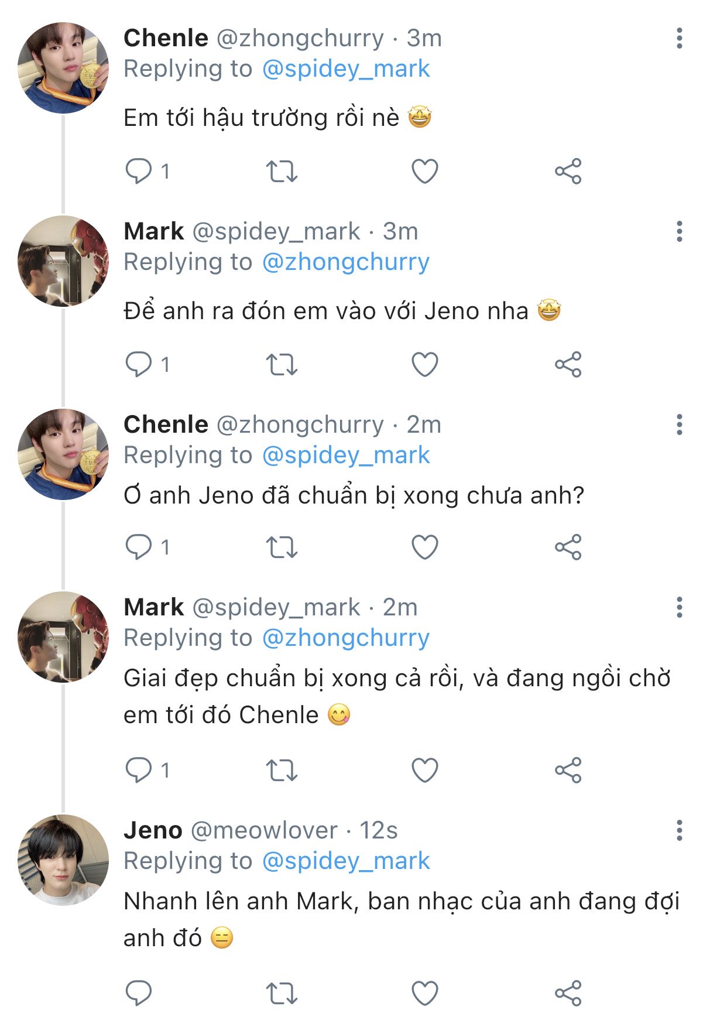
Task: Open more options on Chenle's 2m tweet
Action: coord(679,425)
